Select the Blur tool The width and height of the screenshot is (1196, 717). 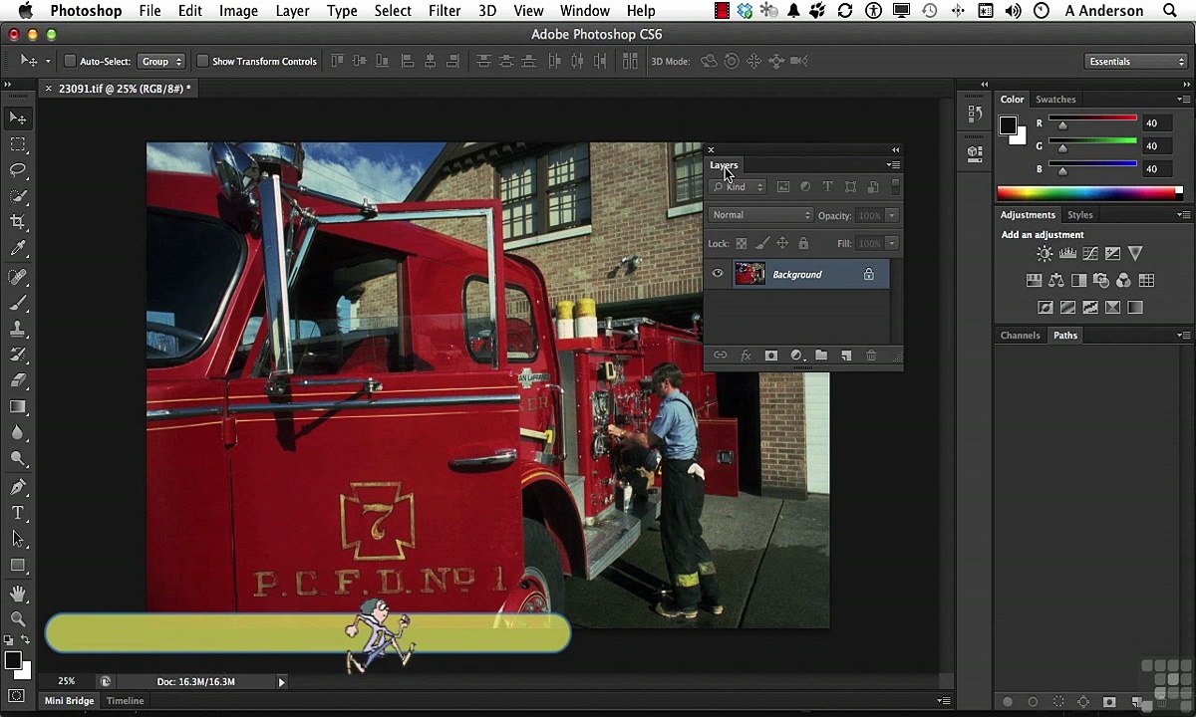click(x=18, y=432)
